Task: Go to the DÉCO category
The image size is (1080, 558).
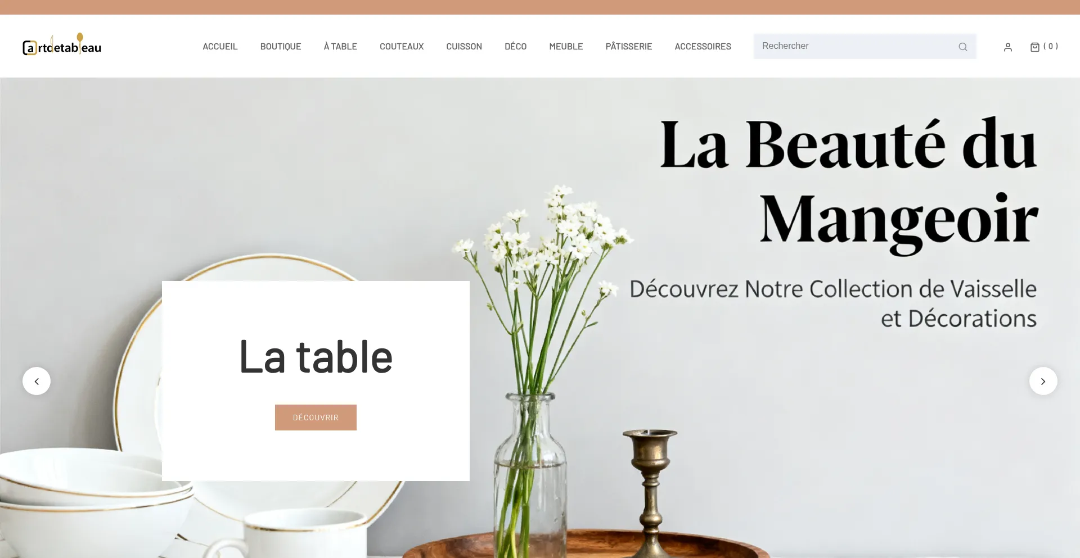Action: pyautogui.click(x=515, y=47)
